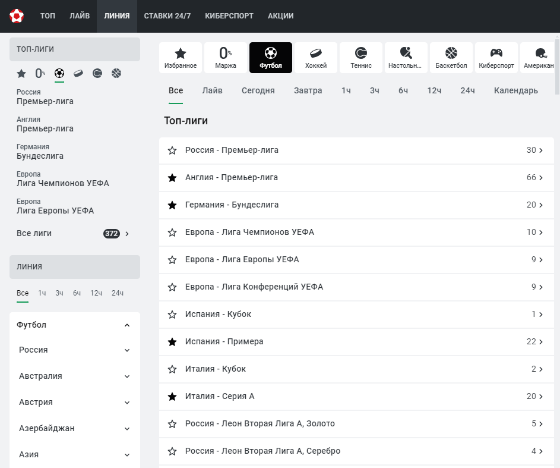
Task: Open КИБЕРСПОРТ in top navigation
Action: pos(229,16)
